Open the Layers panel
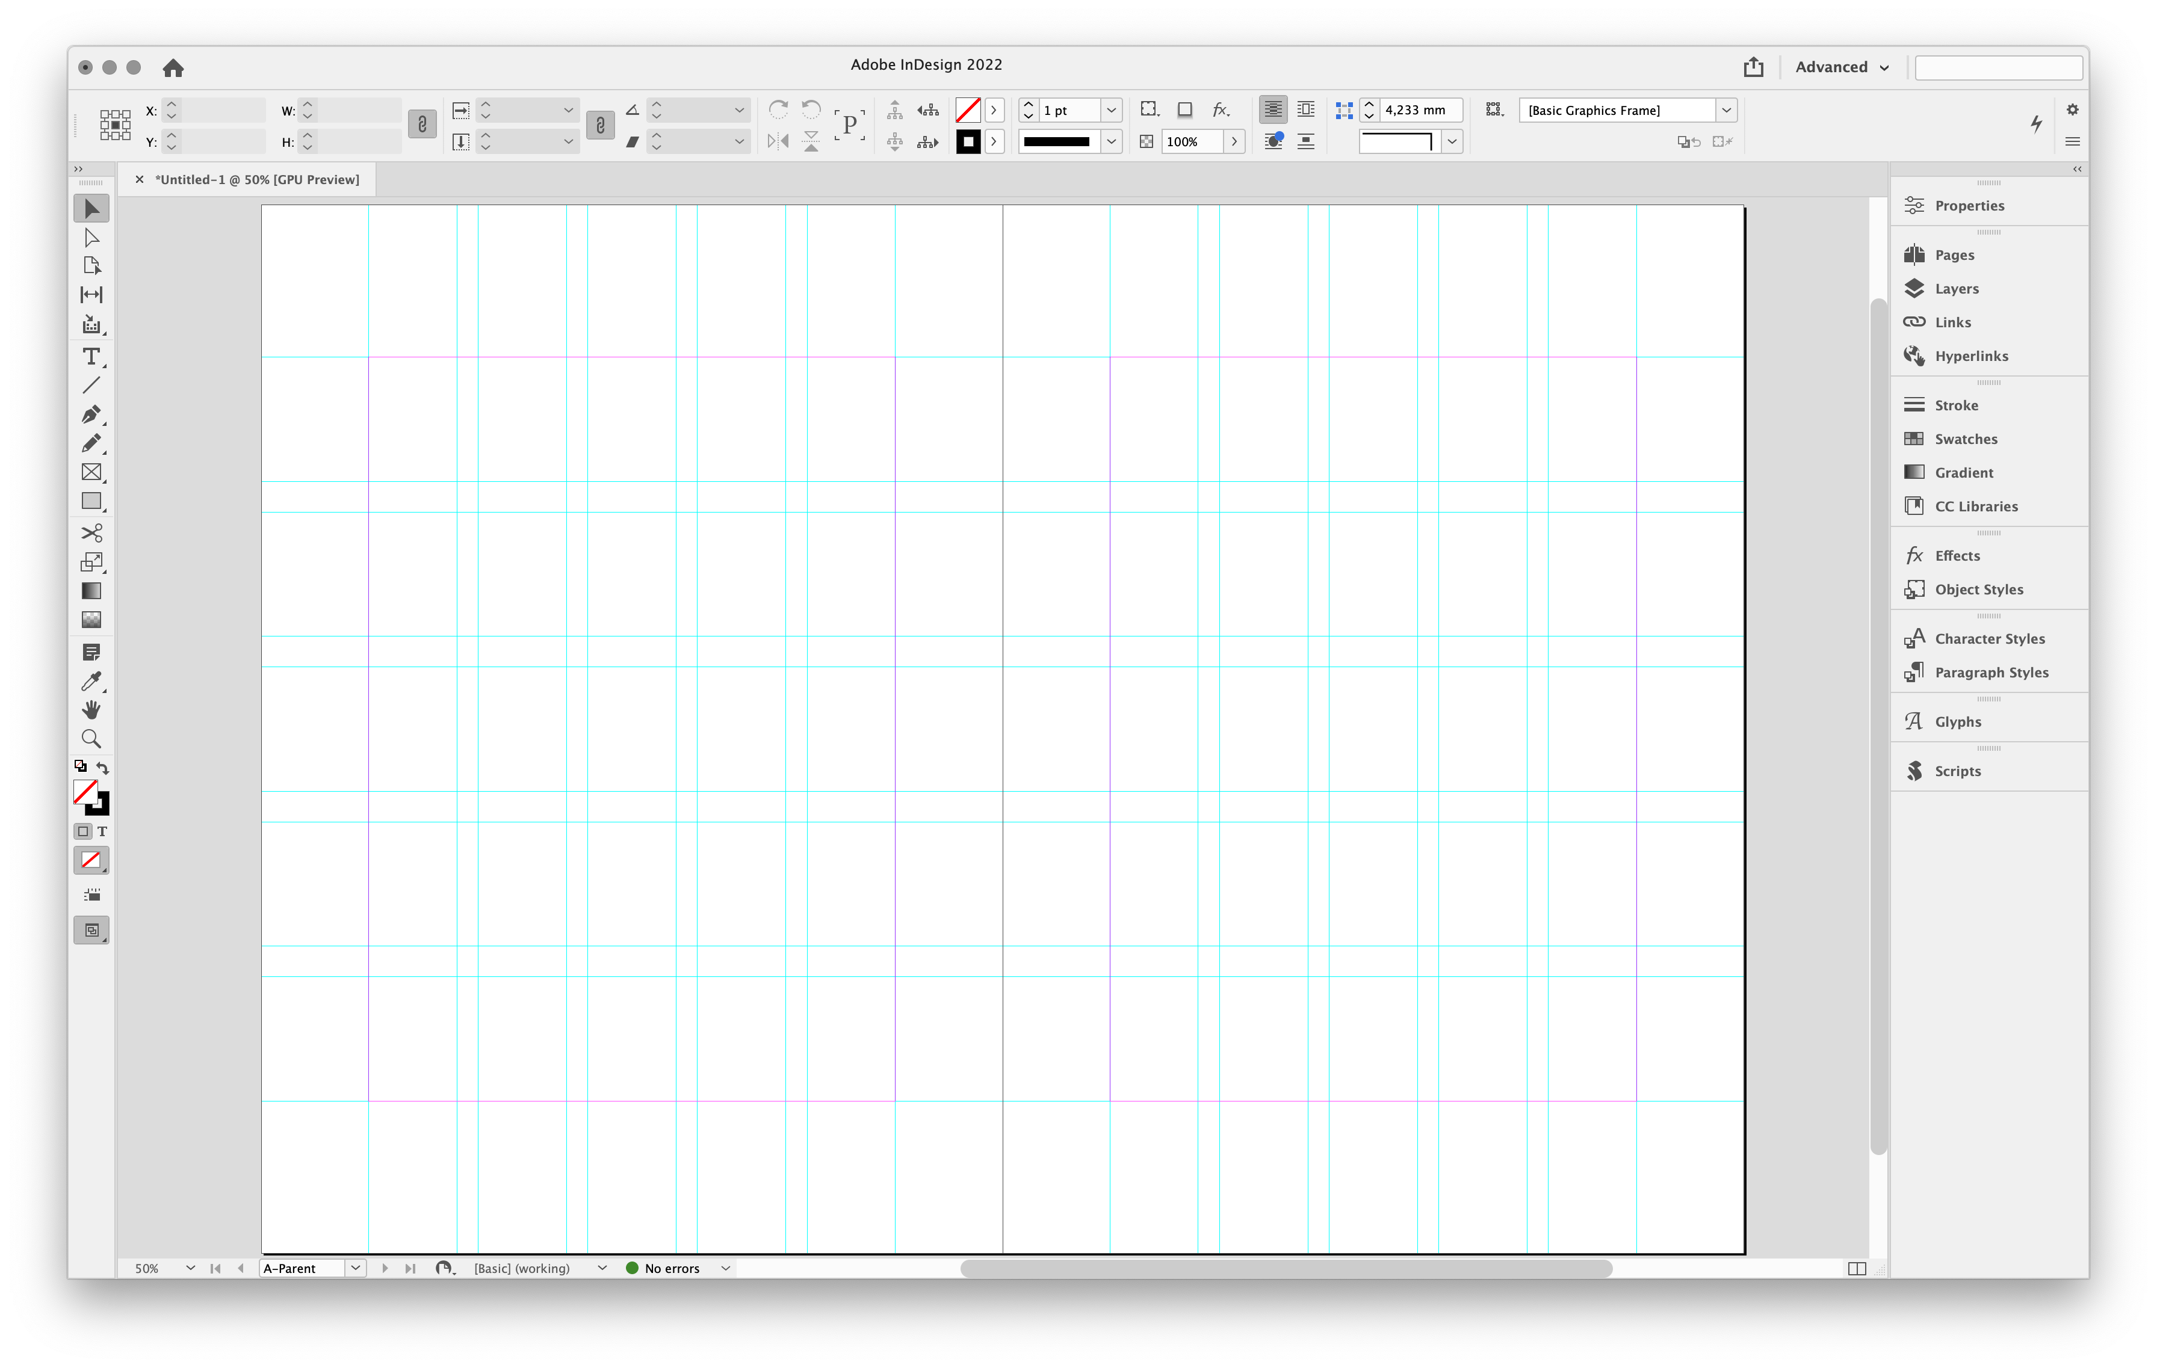 pyautogui.click(x=1955, y=288)
